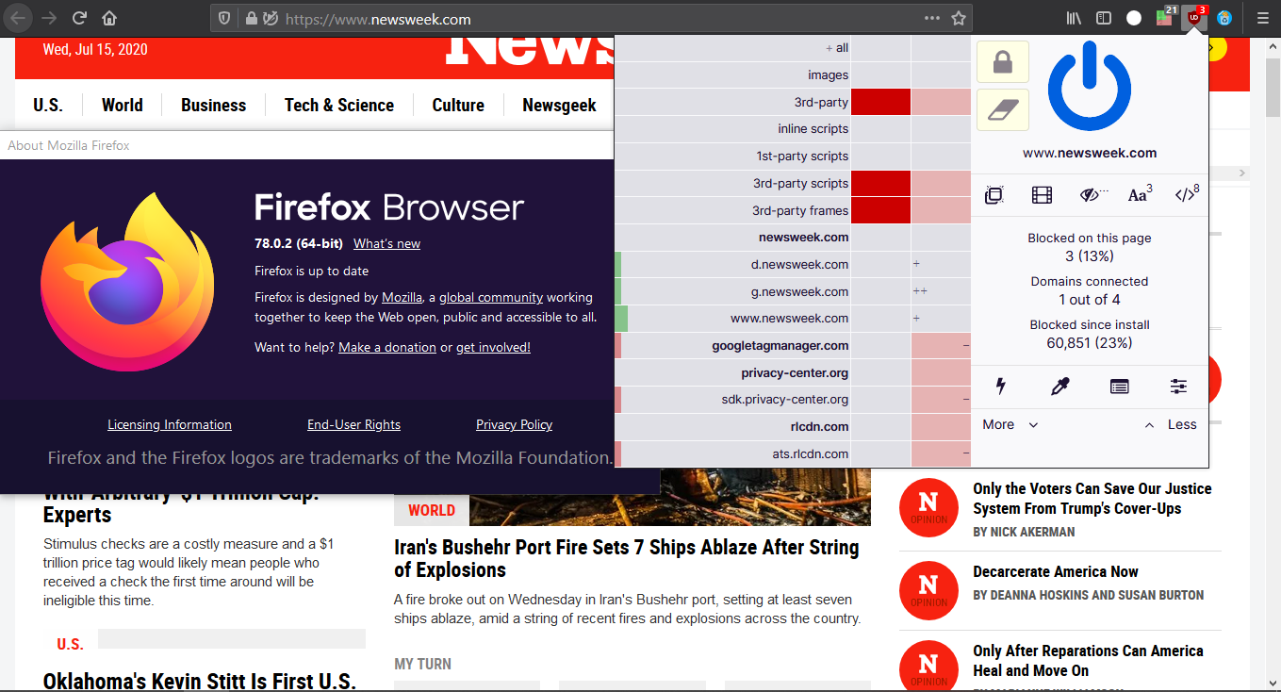Click uBlock big power button for newsweek.com
The height and width of the screenshot is (692, 1281).
click(x=1090, y=88)
